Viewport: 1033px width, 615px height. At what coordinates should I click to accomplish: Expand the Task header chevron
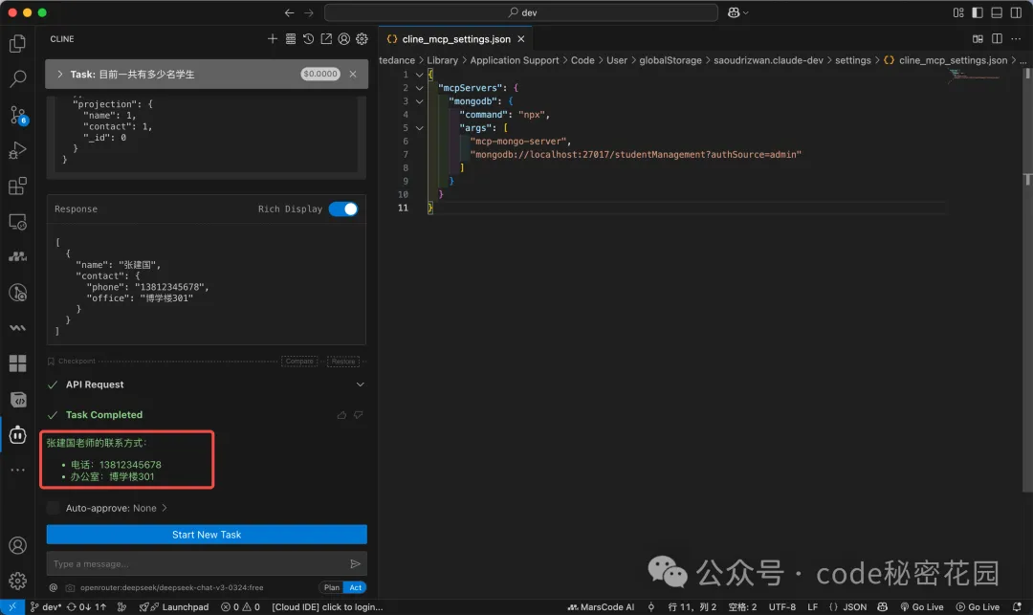(x=60, y=75)
